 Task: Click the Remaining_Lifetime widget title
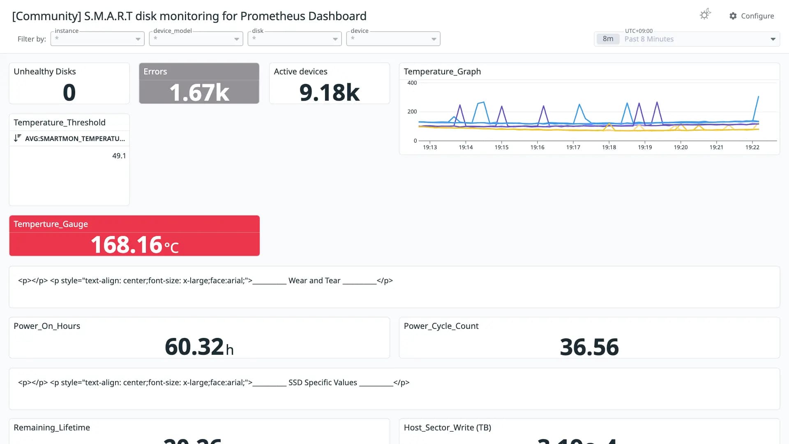[x=52, y=428]
